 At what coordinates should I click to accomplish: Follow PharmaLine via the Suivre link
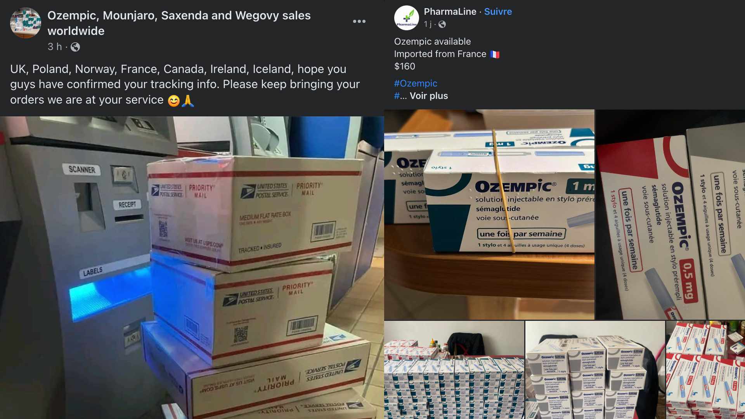click(498, 12)
